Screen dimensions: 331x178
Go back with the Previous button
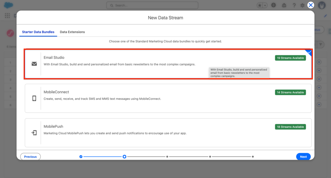pyautogui.click(x=30, y=157)
